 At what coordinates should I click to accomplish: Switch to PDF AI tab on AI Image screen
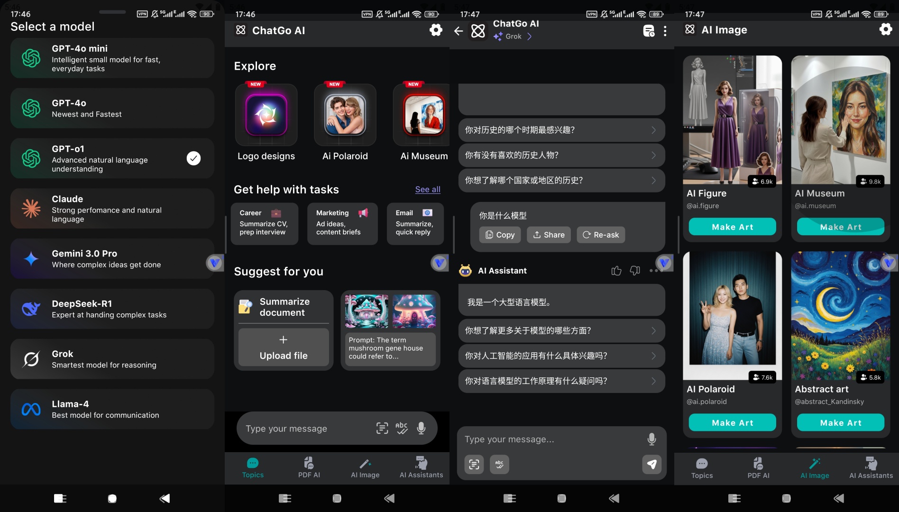click(x=758, y=468)
